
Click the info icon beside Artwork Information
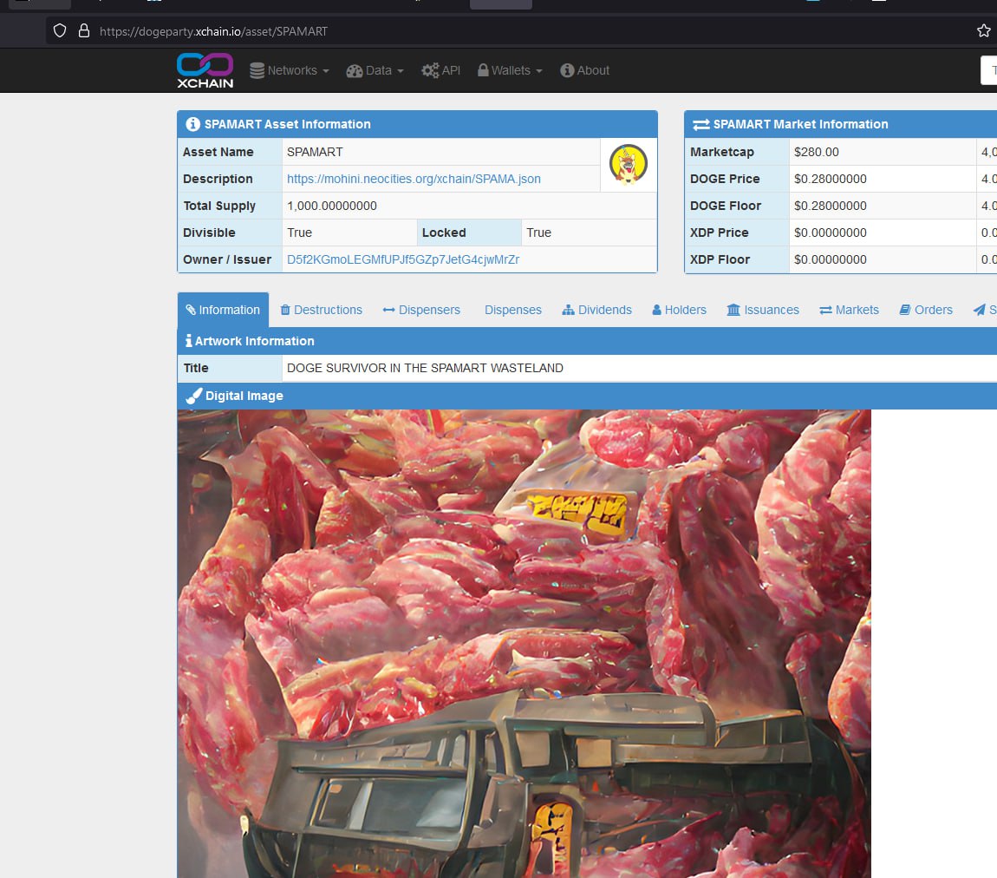point(188,341)
